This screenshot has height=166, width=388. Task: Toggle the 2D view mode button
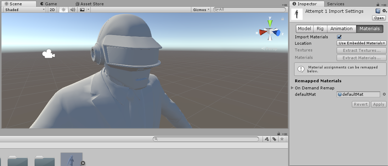pos(52,10)
